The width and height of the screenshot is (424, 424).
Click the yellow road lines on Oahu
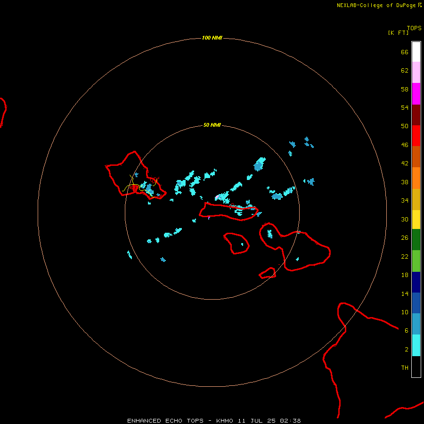[139, 187]
